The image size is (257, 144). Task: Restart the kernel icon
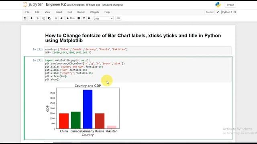tap(84, 18)
